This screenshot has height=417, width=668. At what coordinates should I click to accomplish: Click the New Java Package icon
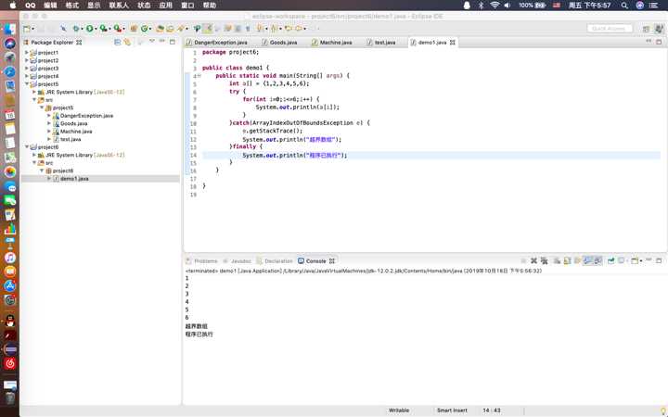[134, 29]
